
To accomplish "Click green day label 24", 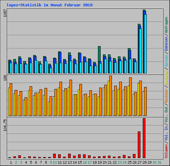I will coord(125,162).
